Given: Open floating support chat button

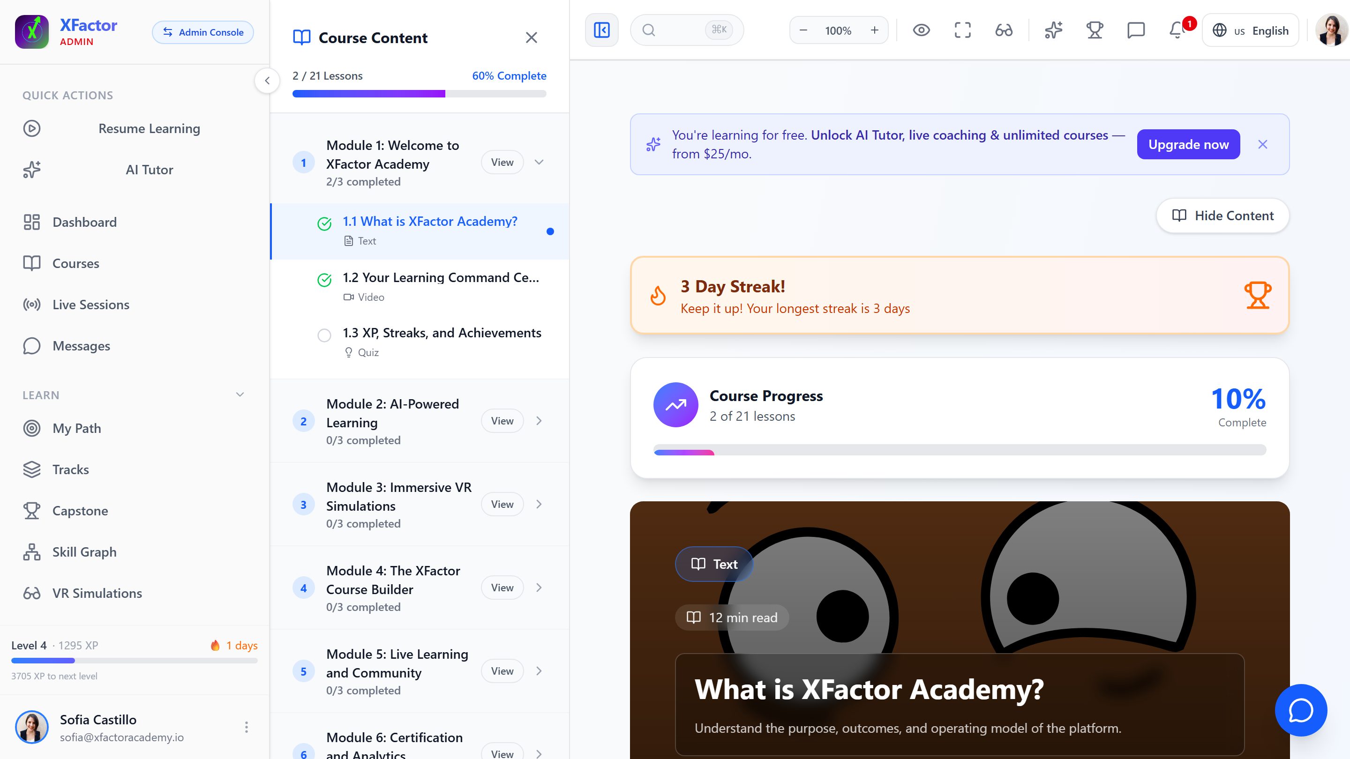Looking at the screenshot, I should point(1301,710).
